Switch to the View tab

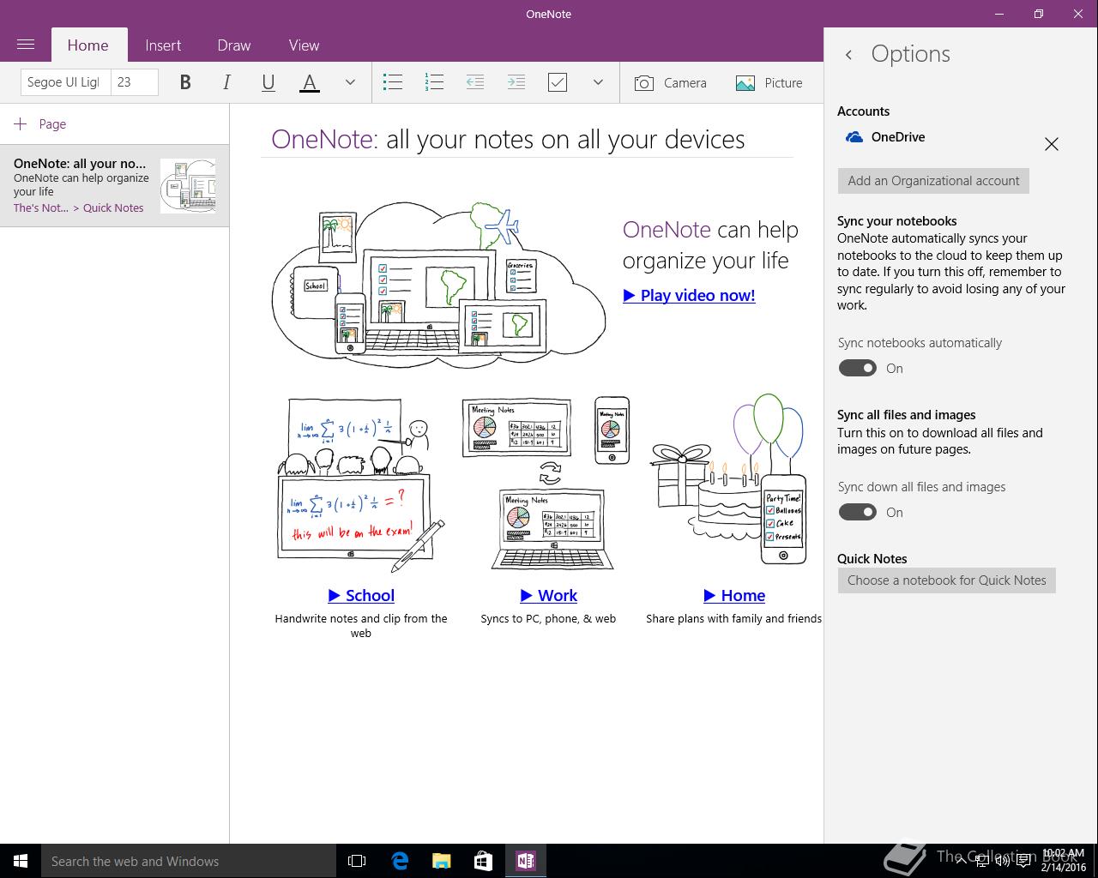[x=304, y=45]
